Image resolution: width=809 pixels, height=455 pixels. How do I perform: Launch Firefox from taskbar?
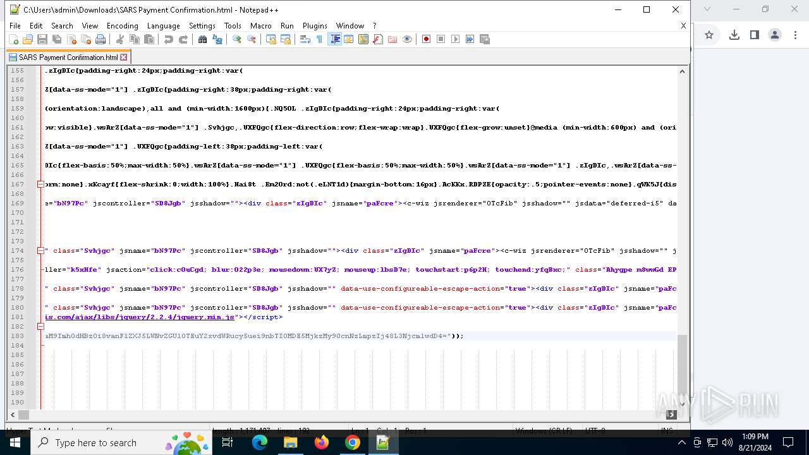click(x=321, y=442)
